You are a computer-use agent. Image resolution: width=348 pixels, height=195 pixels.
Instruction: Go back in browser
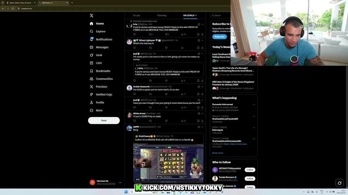(x=3, y=8)
